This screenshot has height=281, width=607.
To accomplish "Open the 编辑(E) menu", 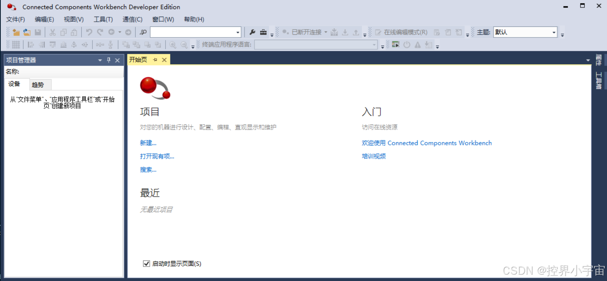I will (44, 19).
